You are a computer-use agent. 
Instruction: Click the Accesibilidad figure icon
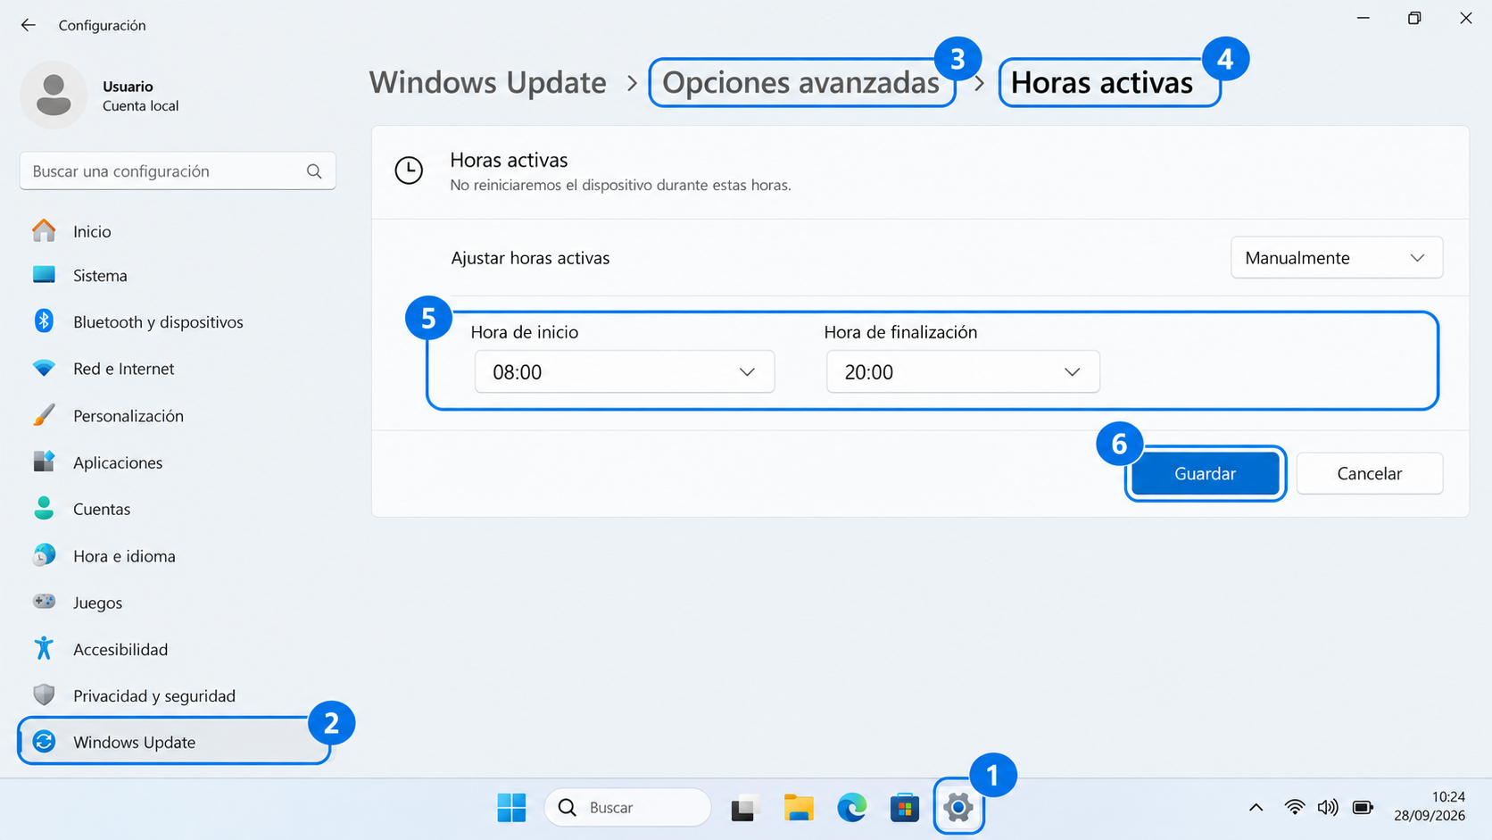44,649
